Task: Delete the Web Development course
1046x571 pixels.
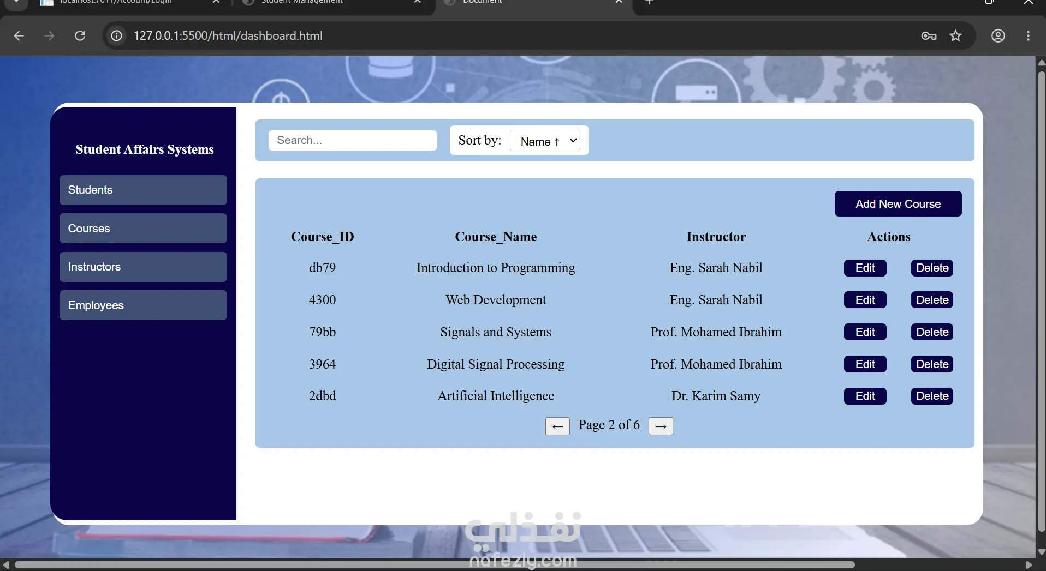Action: coord(932,300)
